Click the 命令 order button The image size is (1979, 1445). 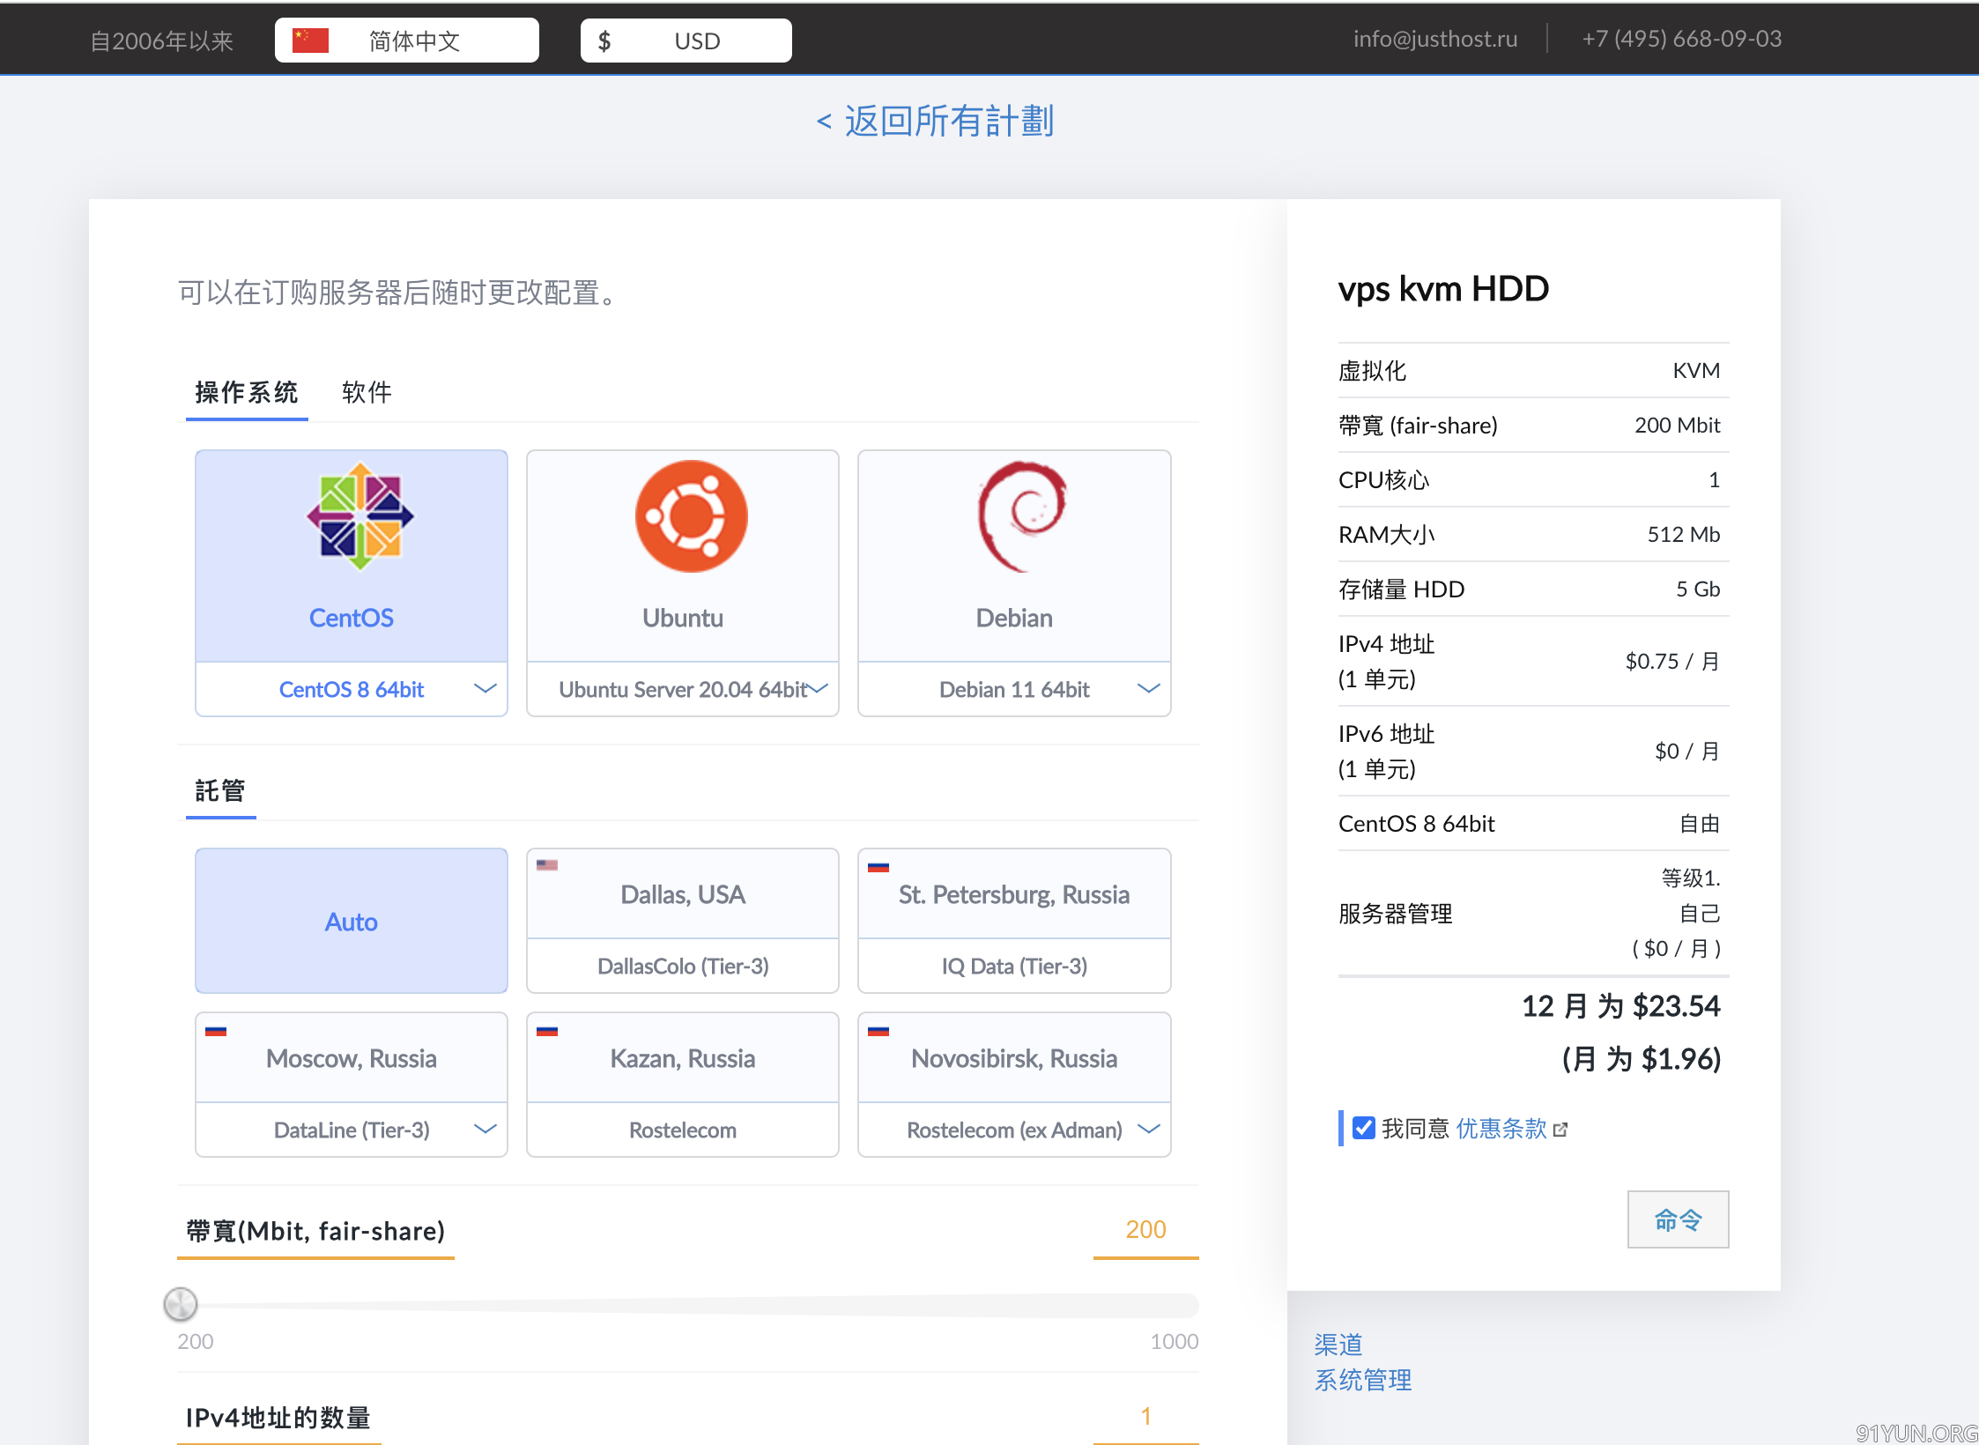point(1678,1219)
